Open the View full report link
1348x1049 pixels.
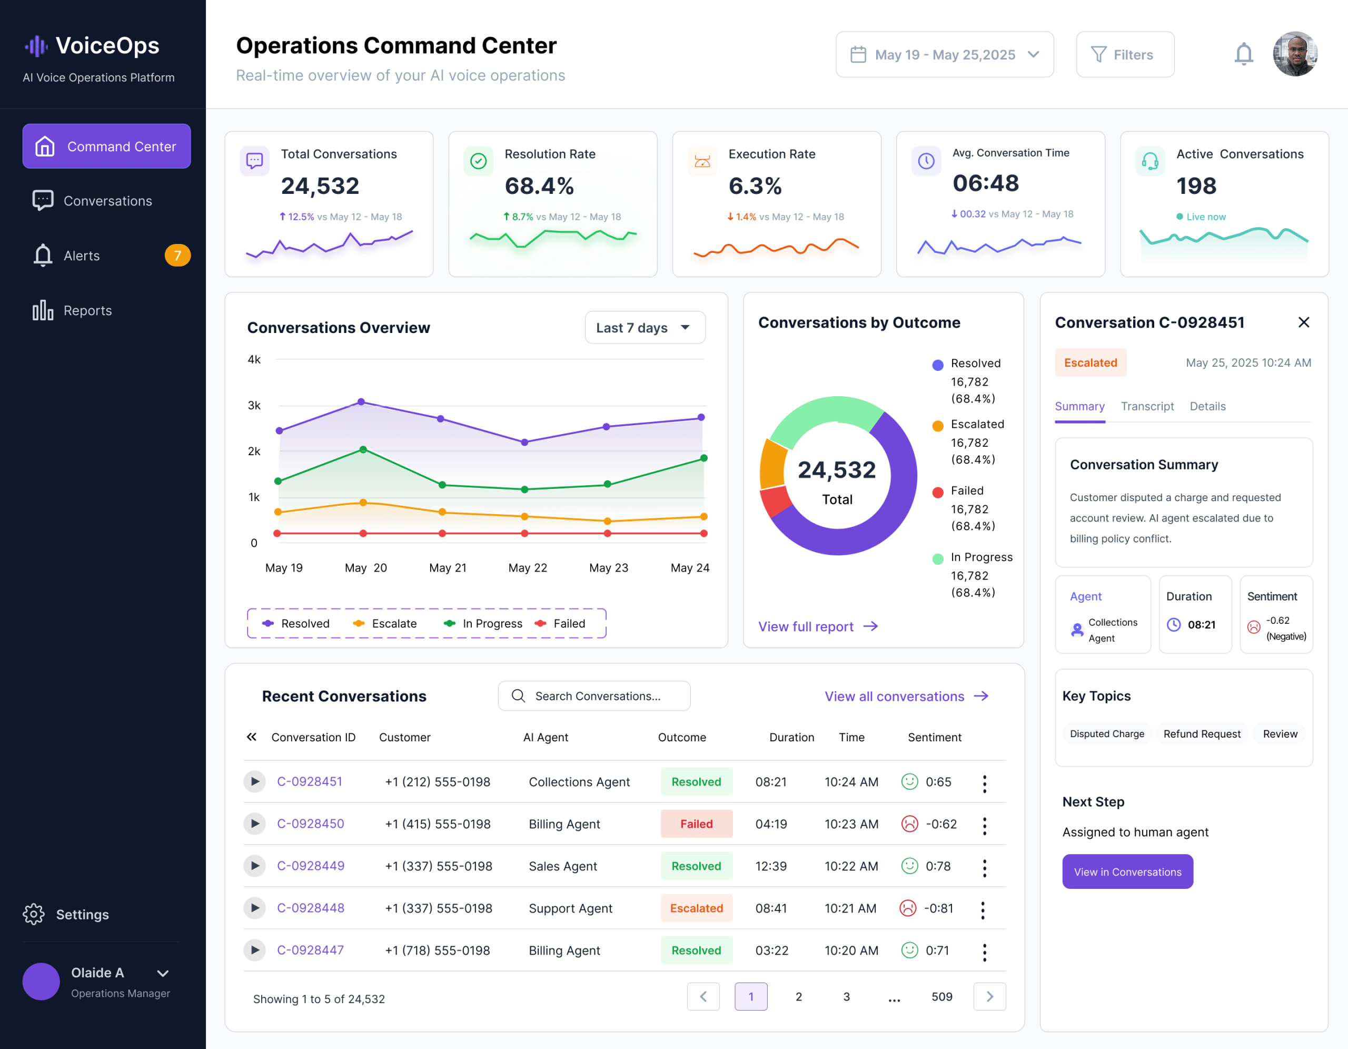[x=818, y=626]
